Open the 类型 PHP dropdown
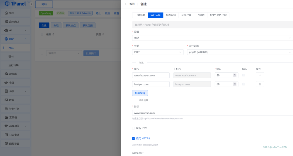 (x=158, y=52)
